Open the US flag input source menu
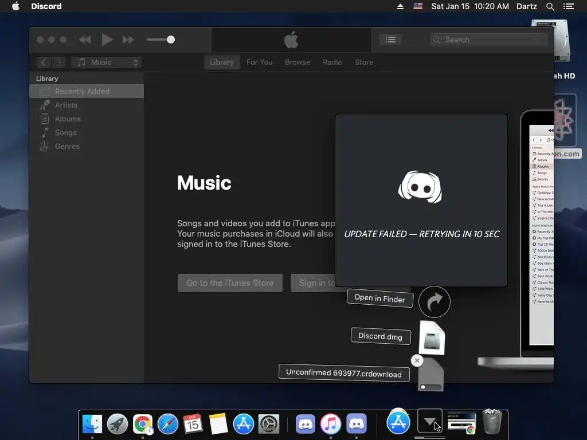This screenshot has width=587, height=440. [x=418, y=6]
